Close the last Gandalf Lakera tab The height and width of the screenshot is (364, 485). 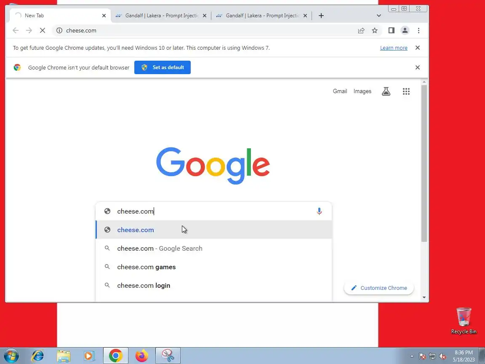305,16
